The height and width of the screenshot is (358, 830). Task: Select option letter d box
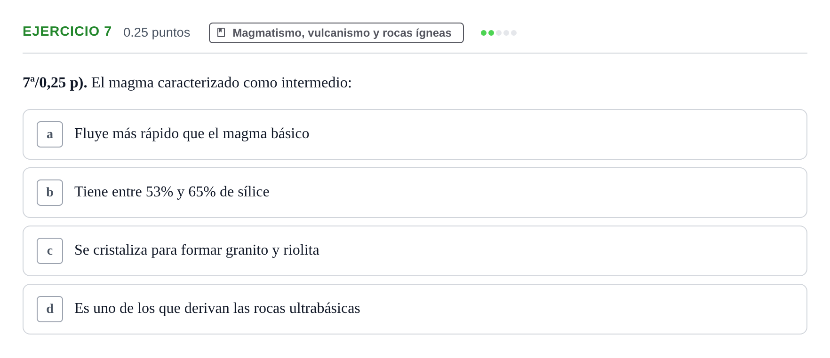pyautogui.click(x=50, y=309)
